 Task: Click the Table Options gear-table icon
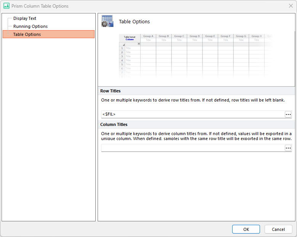pos(107,21)
